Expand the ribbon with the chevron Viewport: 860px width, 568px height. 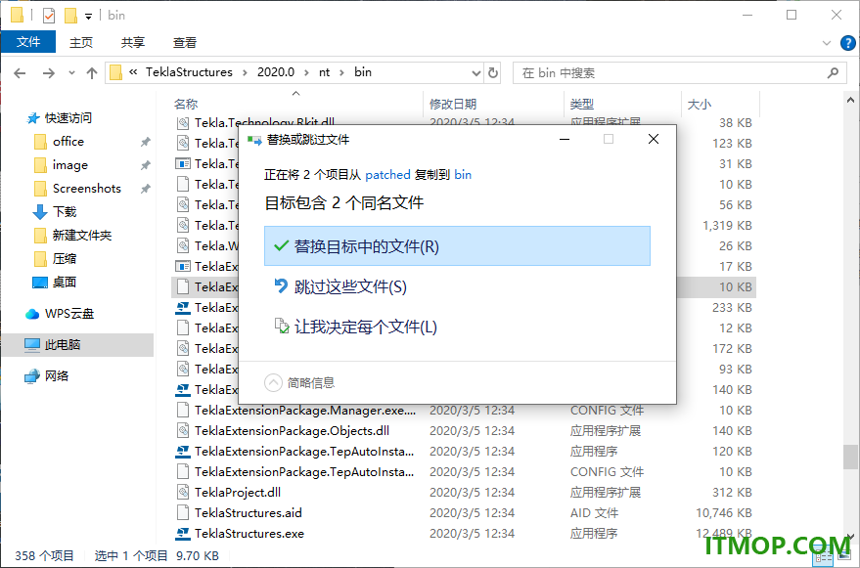pos(827,43)
